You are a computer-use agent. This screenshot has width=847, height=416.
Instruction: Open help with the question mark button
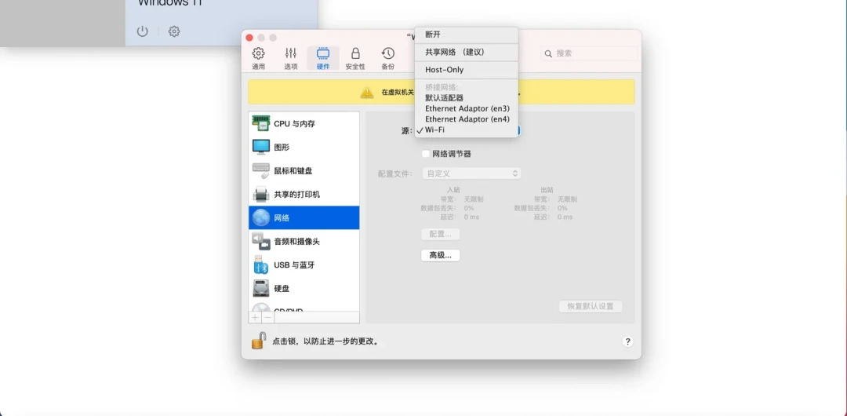pyautogui.click(x=627, y=341)
